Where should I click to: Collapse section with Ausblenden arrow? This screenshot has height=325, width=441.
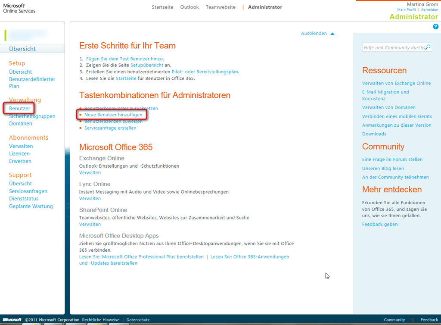332,34
